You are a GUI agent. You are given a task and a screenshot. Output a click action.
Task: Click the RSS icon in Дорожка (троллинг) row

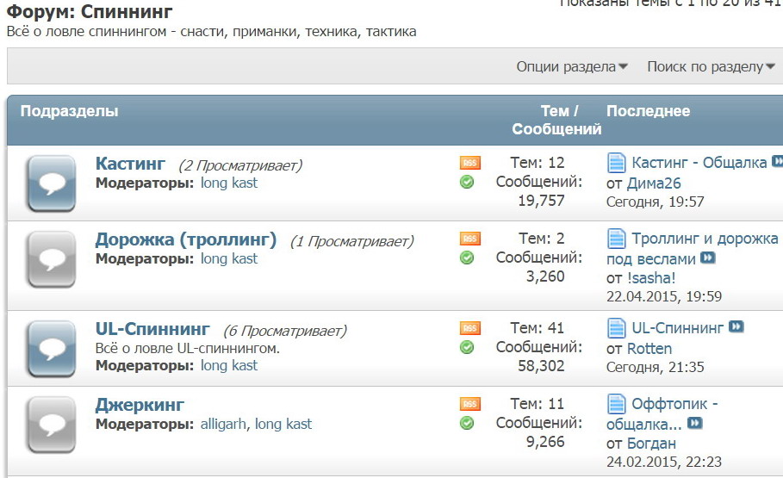click(469, 239)
